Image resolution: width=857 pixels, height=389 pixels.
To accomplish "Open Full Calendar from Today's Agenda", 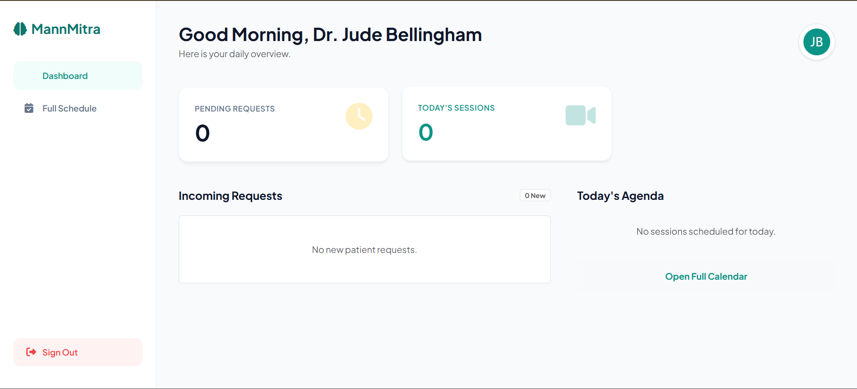I will (x=706, y=277).
